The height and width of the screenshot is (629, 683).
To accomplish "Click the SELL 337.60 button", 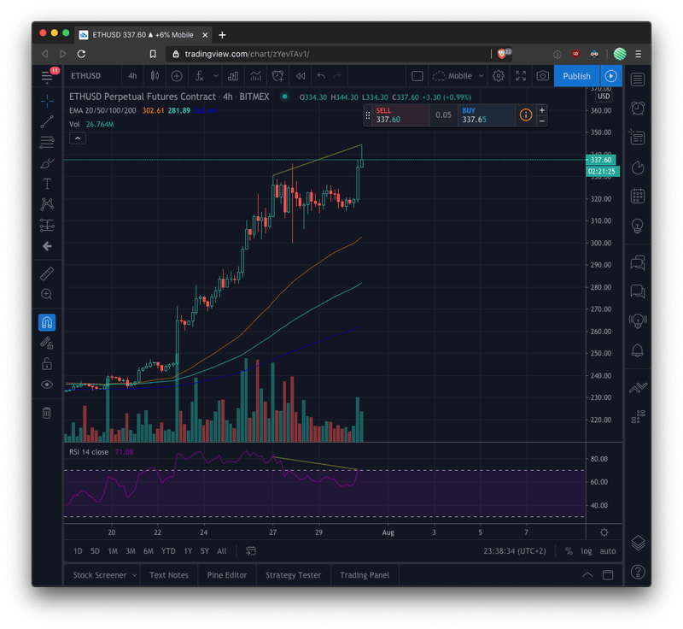I will coord(400,115).
